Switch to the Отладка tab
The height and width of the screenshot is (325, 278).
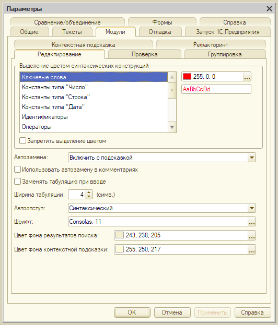click(160, 32)
